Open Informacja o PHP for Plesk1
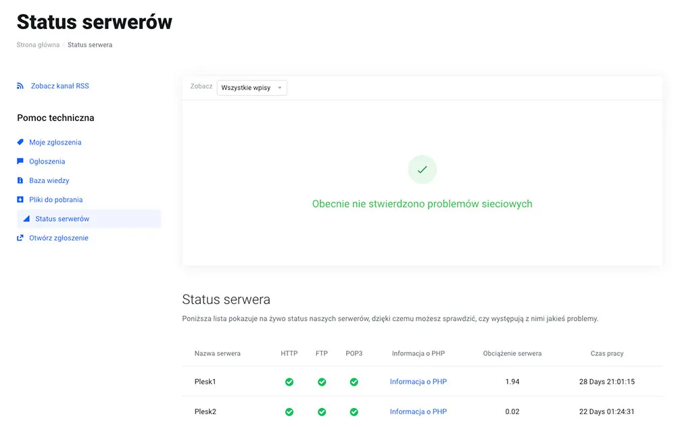 click(x=418, y=382)
